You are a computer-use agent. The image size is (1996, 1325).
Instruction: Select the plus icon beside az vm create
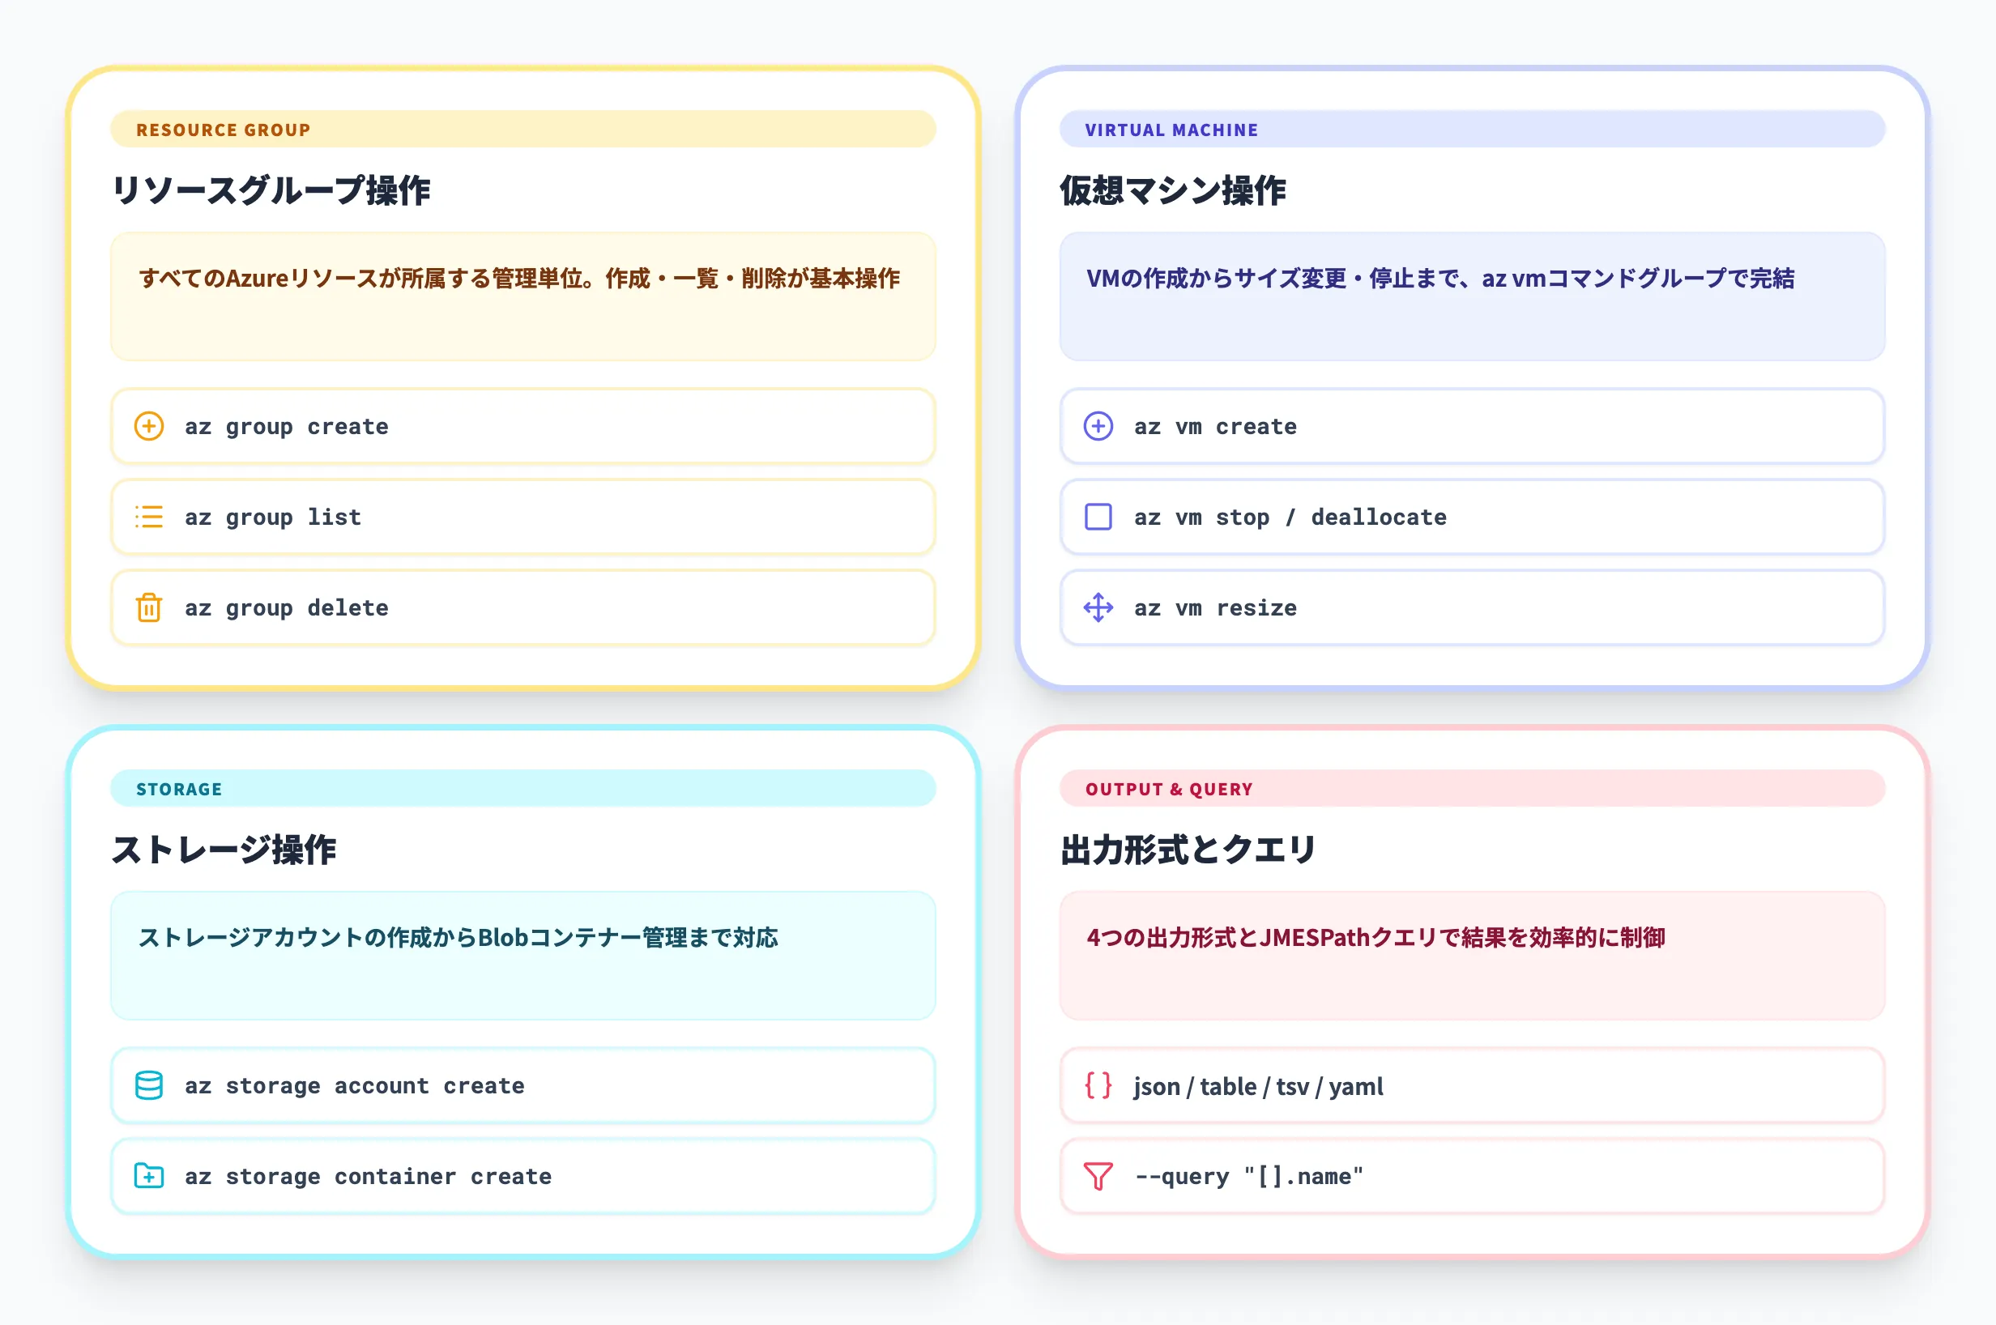pyautogui.click(x=1098, y=427)
